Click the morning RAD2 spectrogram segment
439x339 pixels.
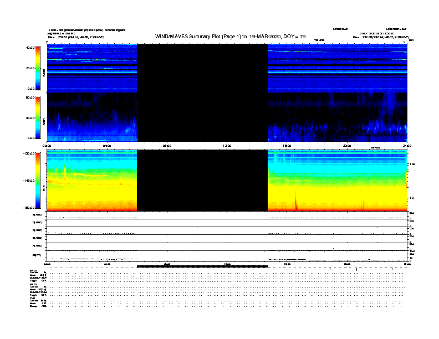click(92, 68)
